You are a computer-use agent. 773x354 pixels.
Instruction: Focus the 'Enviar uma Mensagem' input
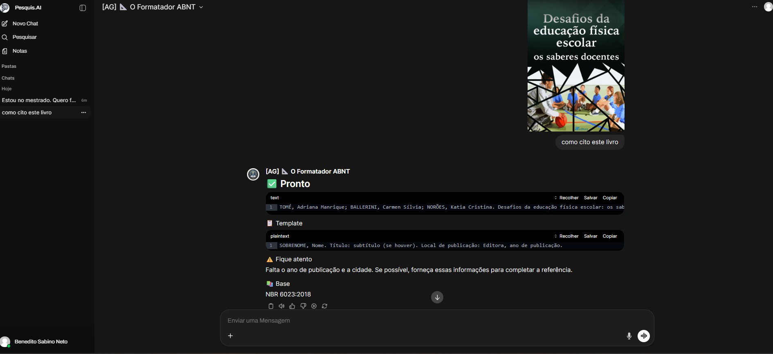click(x=437, y=321)
